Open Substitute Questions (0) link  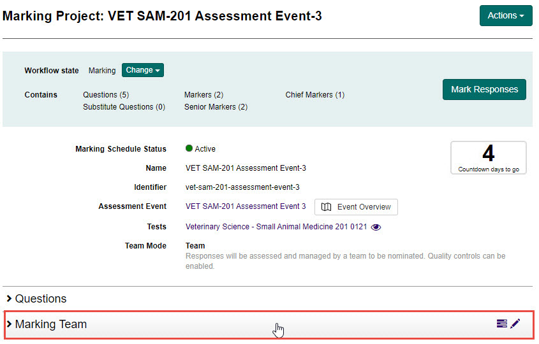tap(124, 107)
